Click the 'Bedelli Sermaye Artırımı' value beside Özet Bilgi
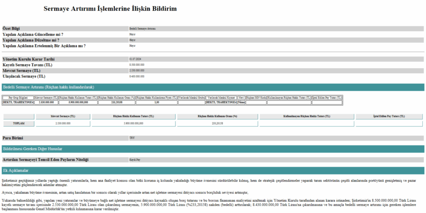The height and width of the screenshot is (213, 426). [142, 29]
